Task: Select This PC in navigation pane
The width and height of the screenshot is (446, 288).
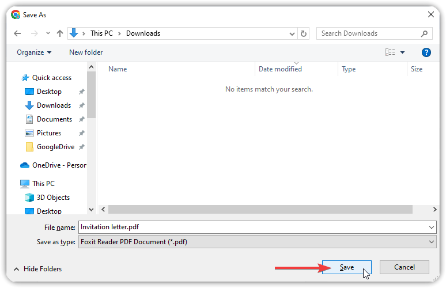Action: [44, 183]
